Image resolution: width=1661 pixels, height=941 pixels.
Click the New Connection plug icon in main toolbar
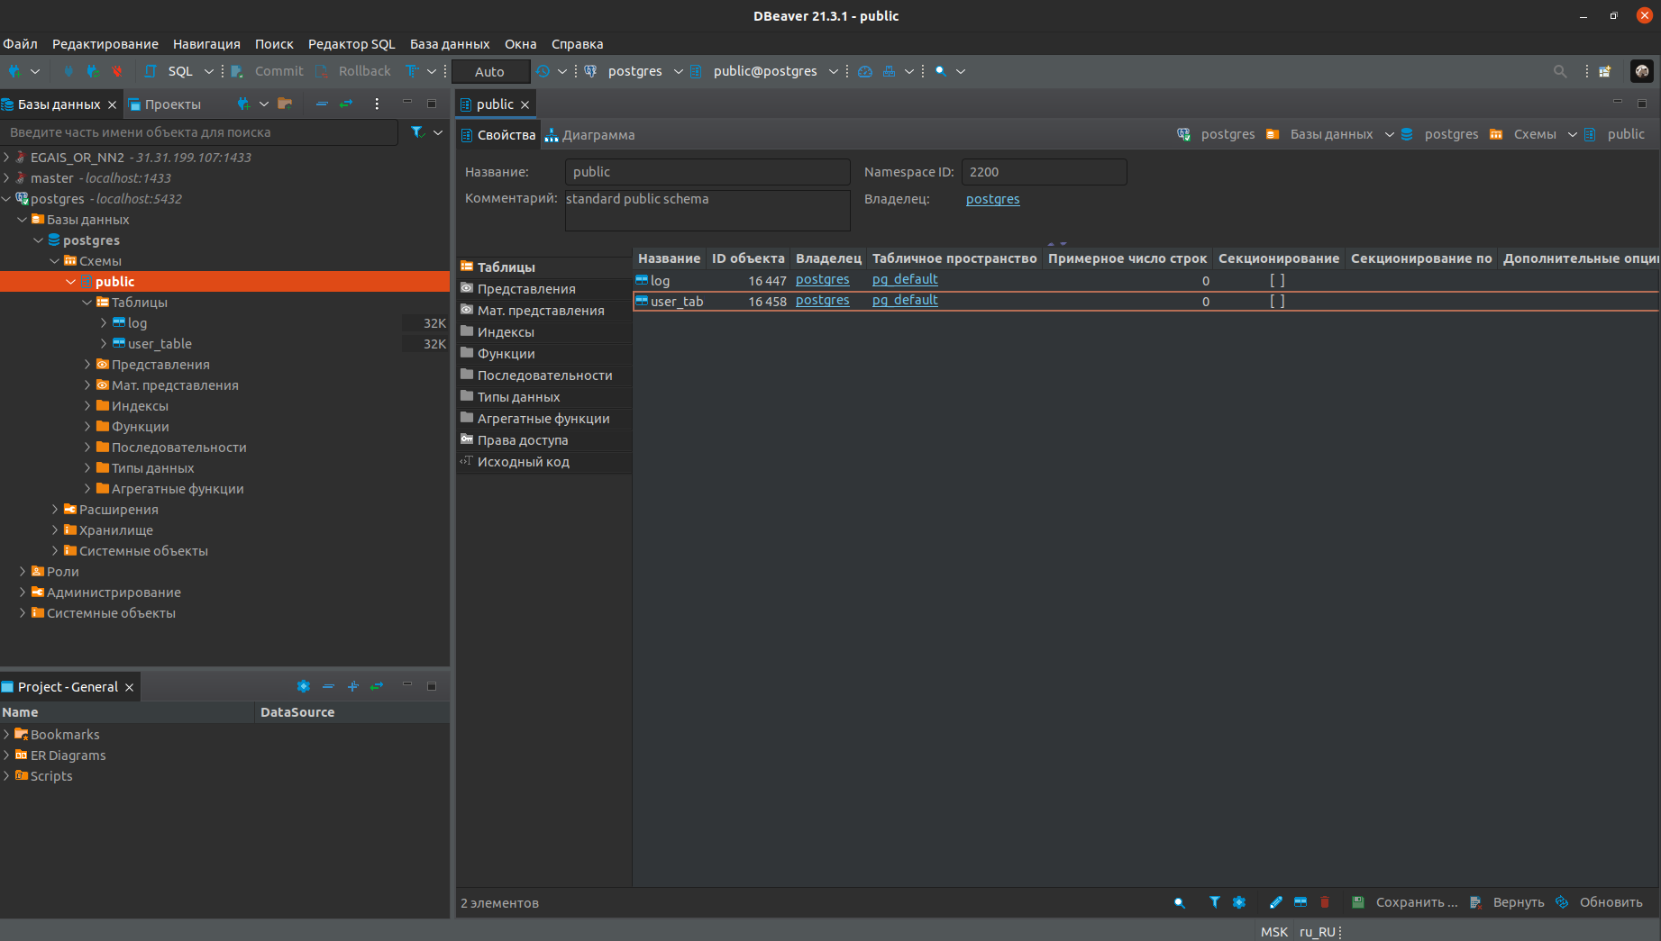tap(14, 71)
